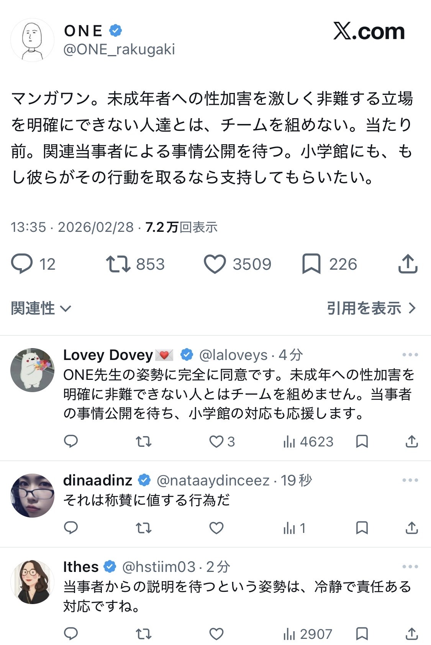Repost Lovey Dovey's reply
Viewport: 431px width, 645px height.
click(x=144, y=441)
